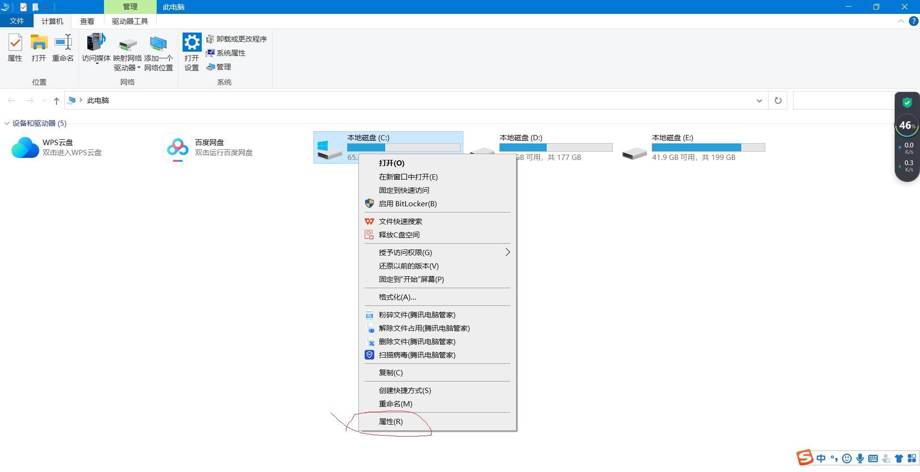Refresh the current folder view
The width and height of the screenshot is (920, 472).
(778, 101)
